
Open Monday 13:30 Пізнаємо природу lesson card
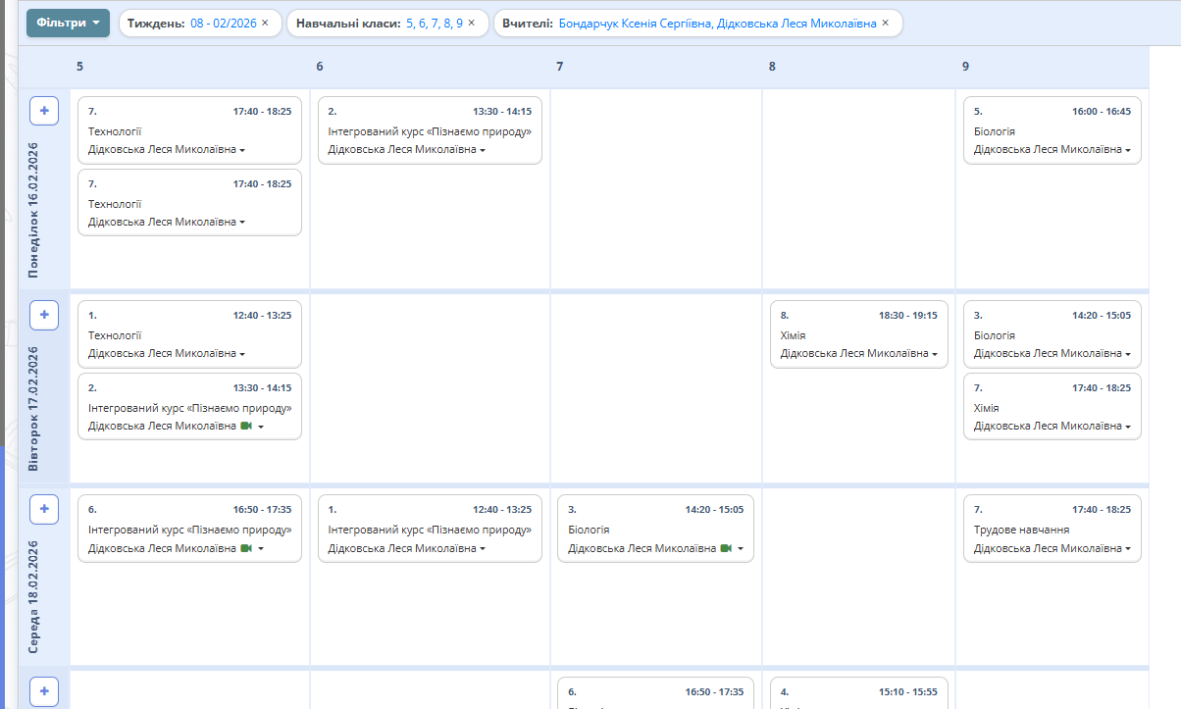[430, 130]
